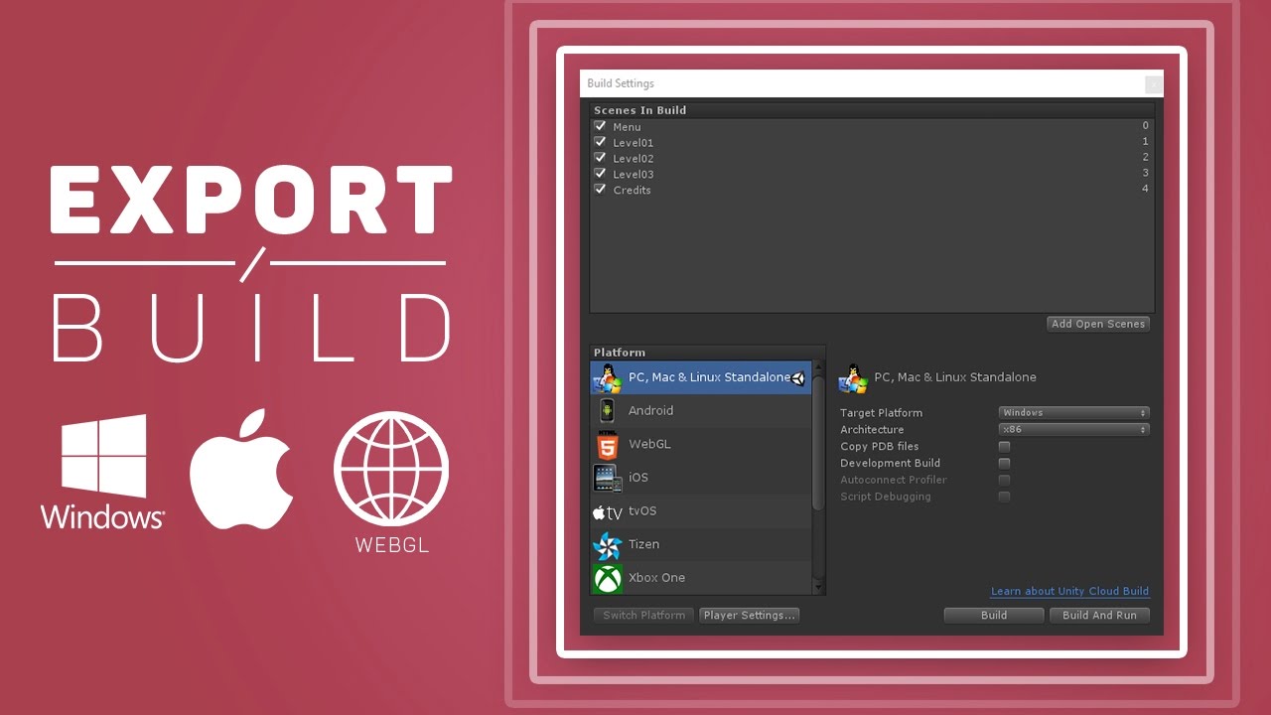
Task: Select the WebGL platform row
Action: 701,444
